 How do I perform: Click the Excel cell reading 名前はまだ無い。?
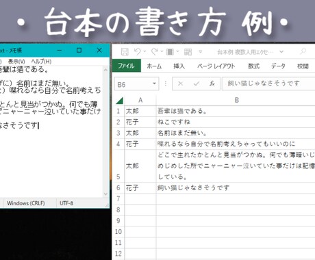click(236, 133)
